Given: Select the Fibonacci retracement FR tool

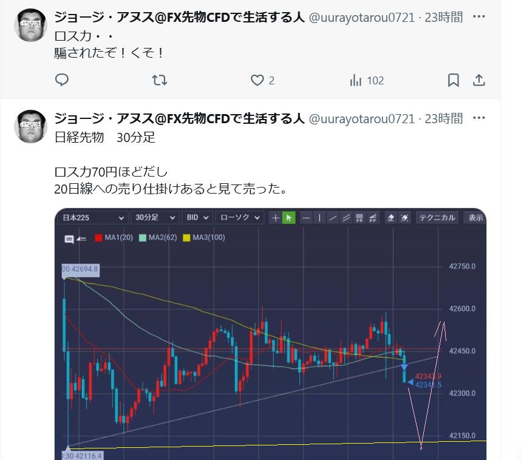Looking at the screenshot, I should tap(359, 218).
